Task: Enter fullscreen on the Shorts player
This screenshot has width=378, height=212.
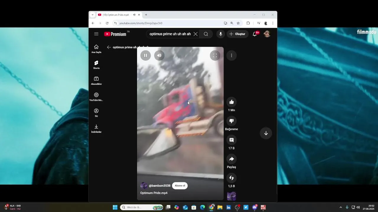Action: [x=215, y=55]
